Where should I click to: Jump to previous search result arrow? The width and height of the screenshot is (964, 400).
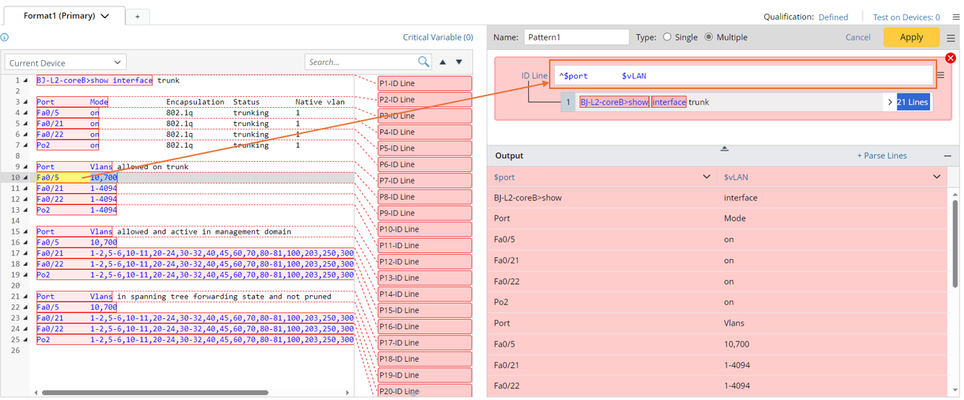click(x=443, y=62)
